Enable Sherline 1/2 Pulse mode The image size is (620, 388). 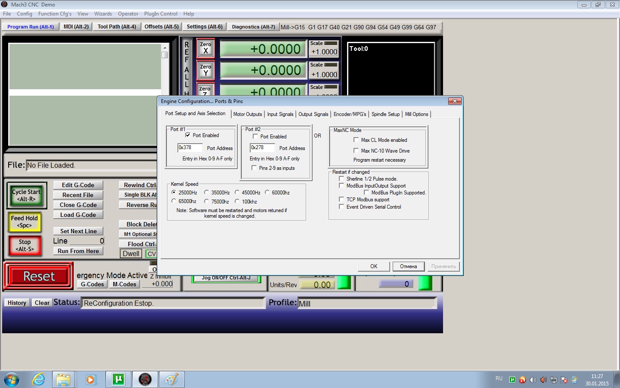(341, 178)
